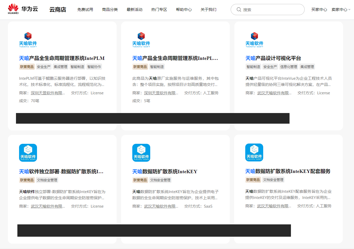
Task: Open the 武汉天喻软件 merchant link on the SaaS InteKEY card
Action: tap(161, 206)
